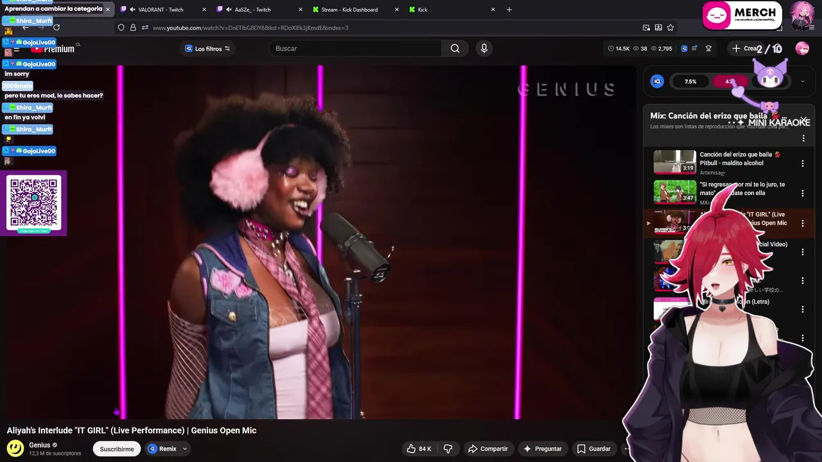Click the Genius channel avatar
This screenshot has height=462, width=822.
15,448
